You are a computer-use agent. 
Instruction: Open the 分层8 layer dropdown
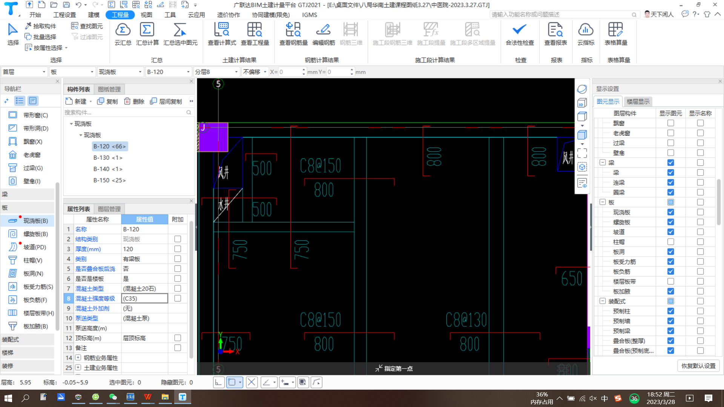point(216,72)
